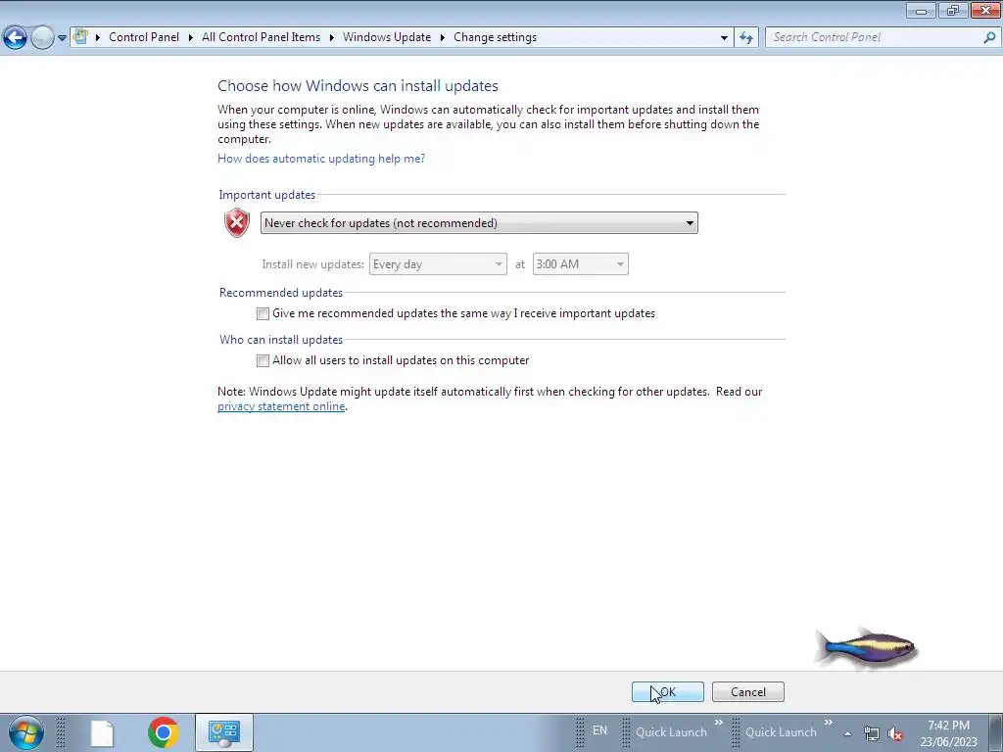
Task: Check Allow all users to install updates
Action: (263, 360)
